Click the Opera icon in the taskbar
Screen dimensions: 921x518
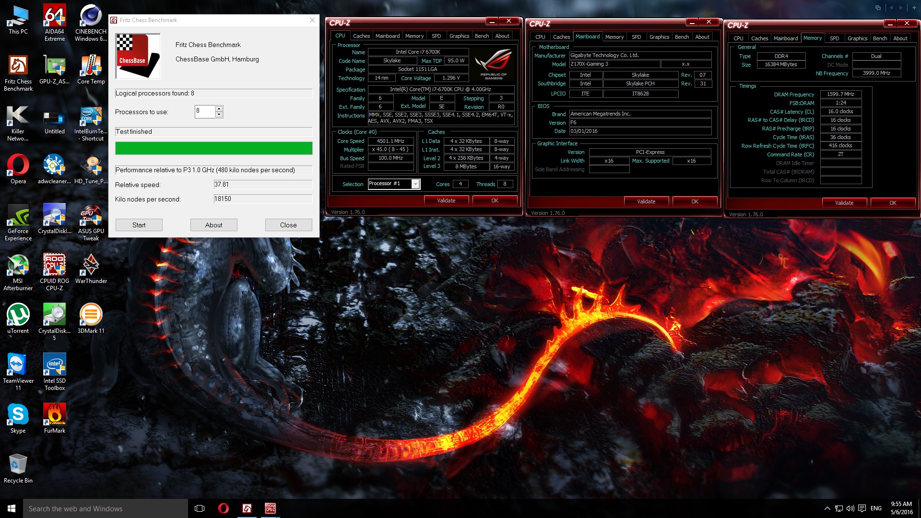tap(223, 508)
